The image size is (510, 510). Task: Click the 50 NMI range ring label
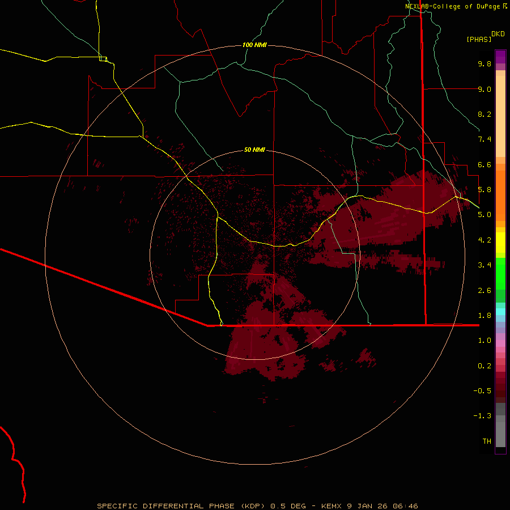(254, 150)
